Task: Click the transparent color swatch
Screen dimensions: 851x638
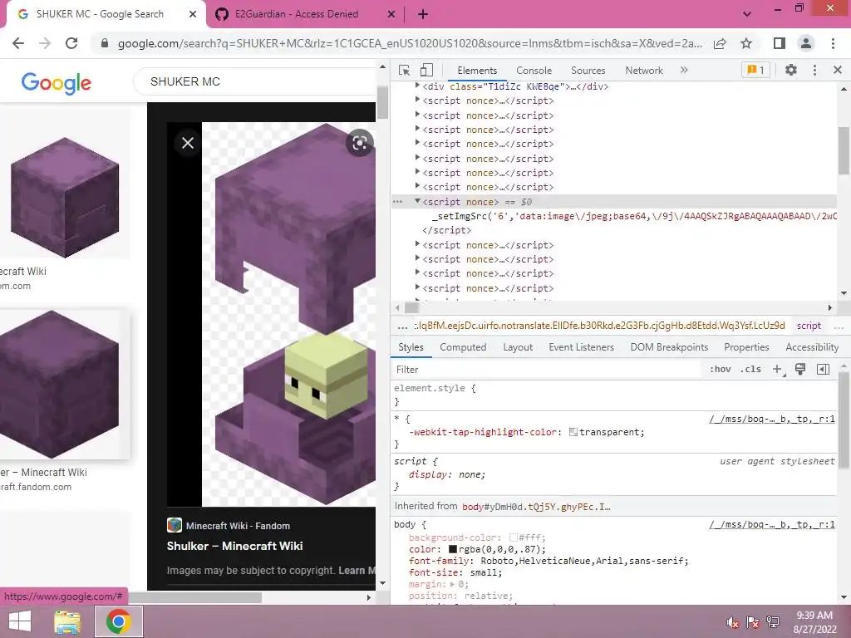Action: (573, 432)
